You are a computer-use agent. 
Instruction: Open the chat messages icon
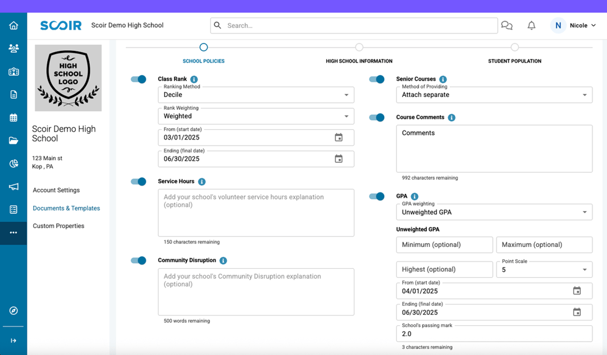(507, 25)
